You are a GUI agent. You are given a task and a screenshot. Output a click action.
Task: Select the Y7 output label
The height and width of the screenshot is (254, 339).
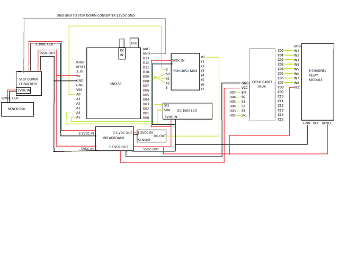coord(202,89)
